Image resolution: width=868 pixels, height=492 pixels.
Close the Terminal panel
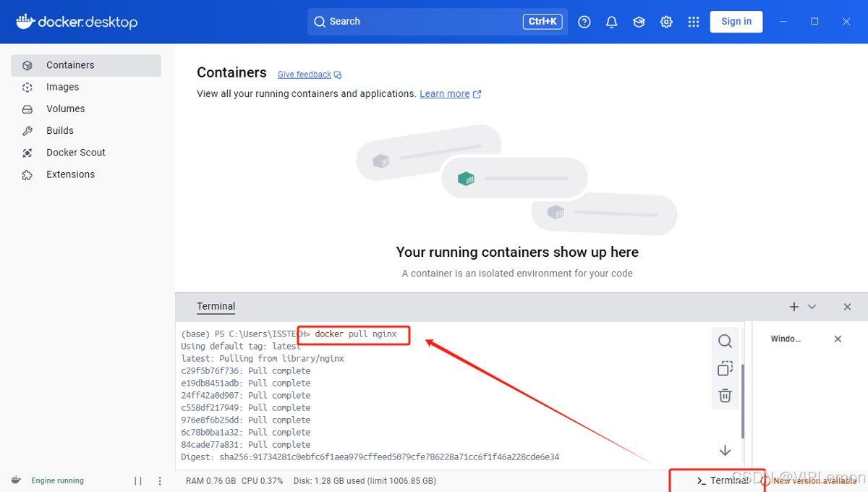(848, 307)
